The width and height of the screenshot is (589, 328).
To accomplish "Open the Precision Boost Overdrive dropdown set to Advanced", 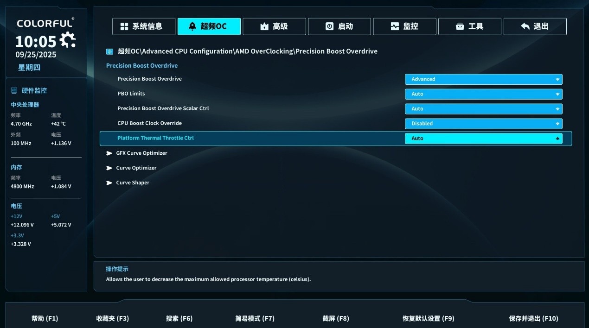I will [x=483, y=79].
